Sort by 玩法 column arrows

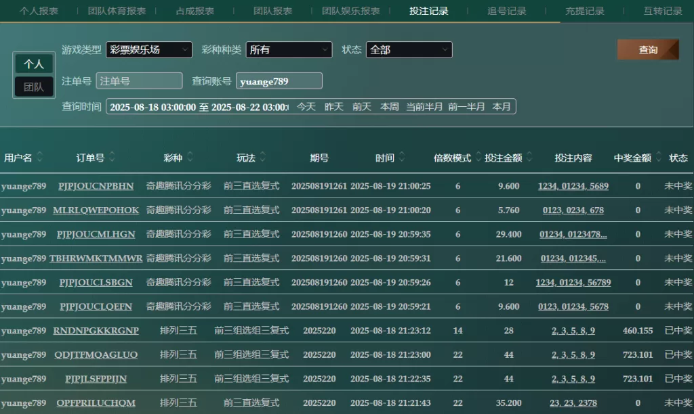(263, 157)
